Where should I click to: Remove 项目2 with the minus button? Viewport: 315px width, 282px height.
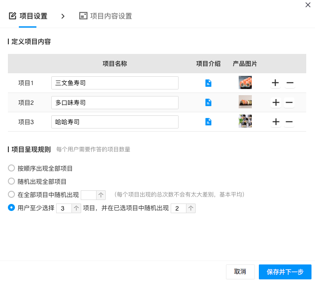point(289,103)
